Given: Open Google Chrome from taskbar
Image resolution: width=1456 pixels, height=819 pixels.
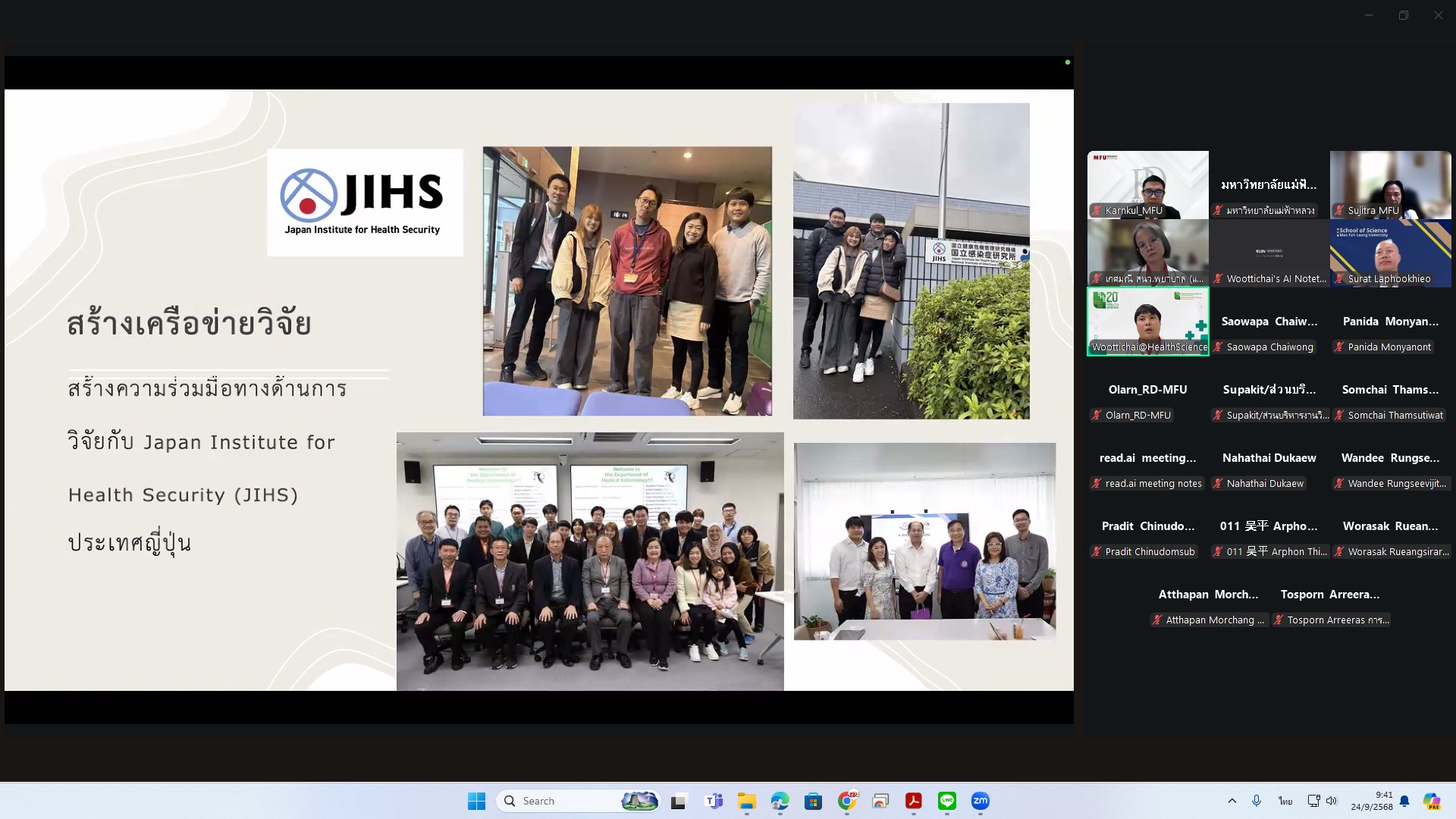Looking at the screenshot, I should (847, 801).
